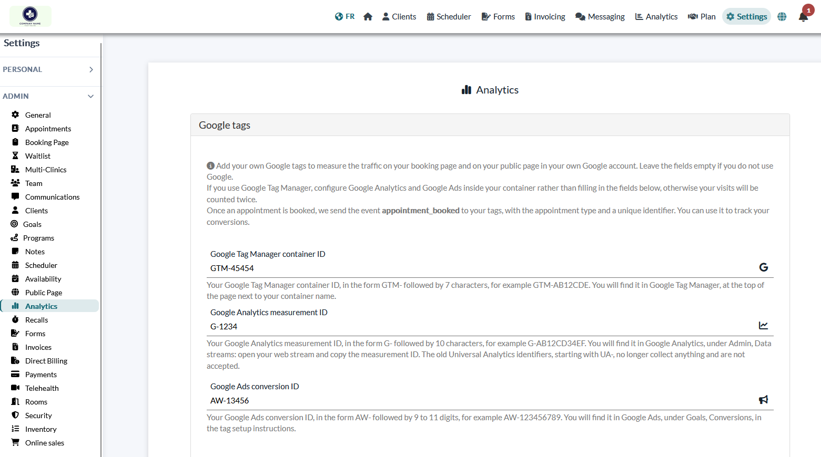Select Analytics bar chart icon in sidebar
Viewport: 821px width, 457px height.
coord(15,306)
